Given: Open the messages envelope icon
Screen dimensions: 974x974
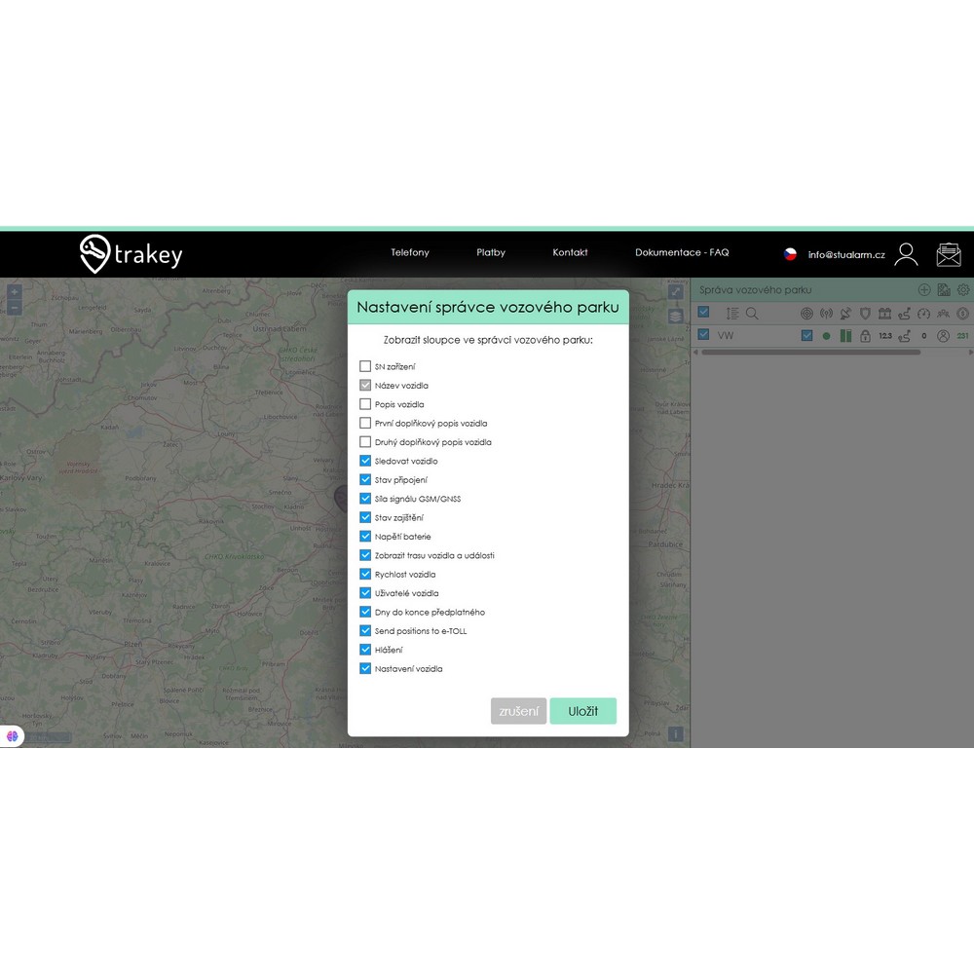Looking at the screenshot, I should [x=948, y=254].
